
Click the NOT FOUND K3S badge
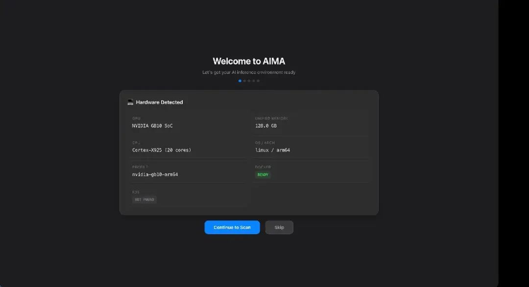pyautogui.click(x=144, y=199)
